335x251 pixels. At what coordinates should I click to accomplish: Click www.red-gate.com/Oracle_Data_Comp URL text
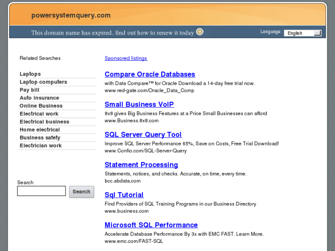coord(149,90)
